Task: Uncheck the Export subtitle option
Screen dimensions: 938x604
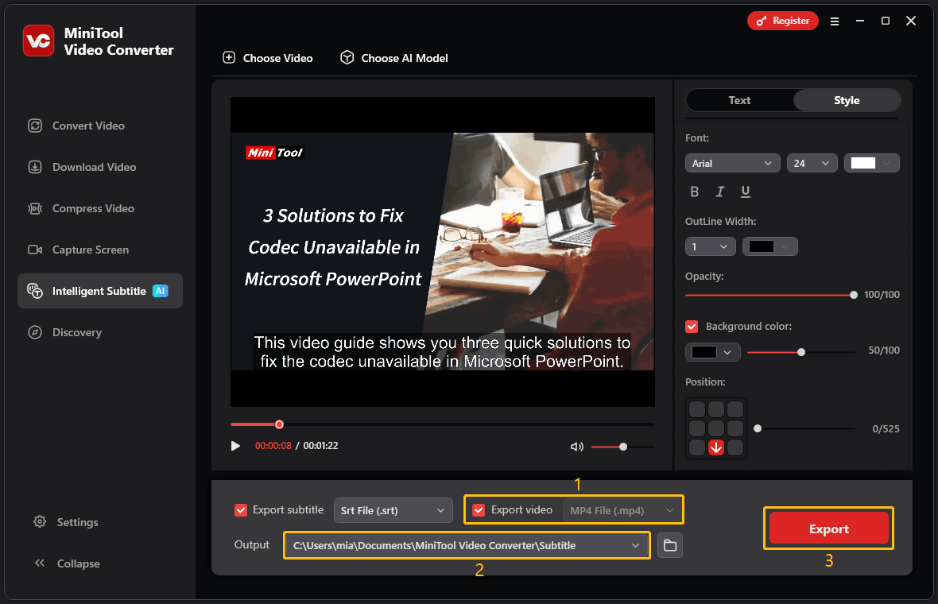Action: point(242,509)
